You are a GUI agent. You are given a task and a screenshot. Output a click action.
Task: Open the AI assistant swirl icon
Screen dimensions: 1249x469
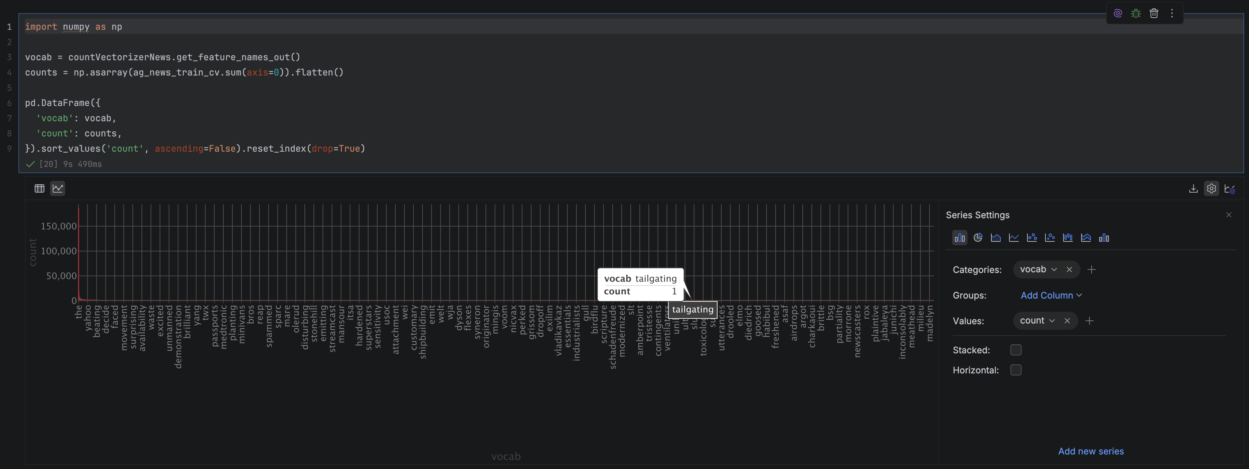pos(1118,13)
